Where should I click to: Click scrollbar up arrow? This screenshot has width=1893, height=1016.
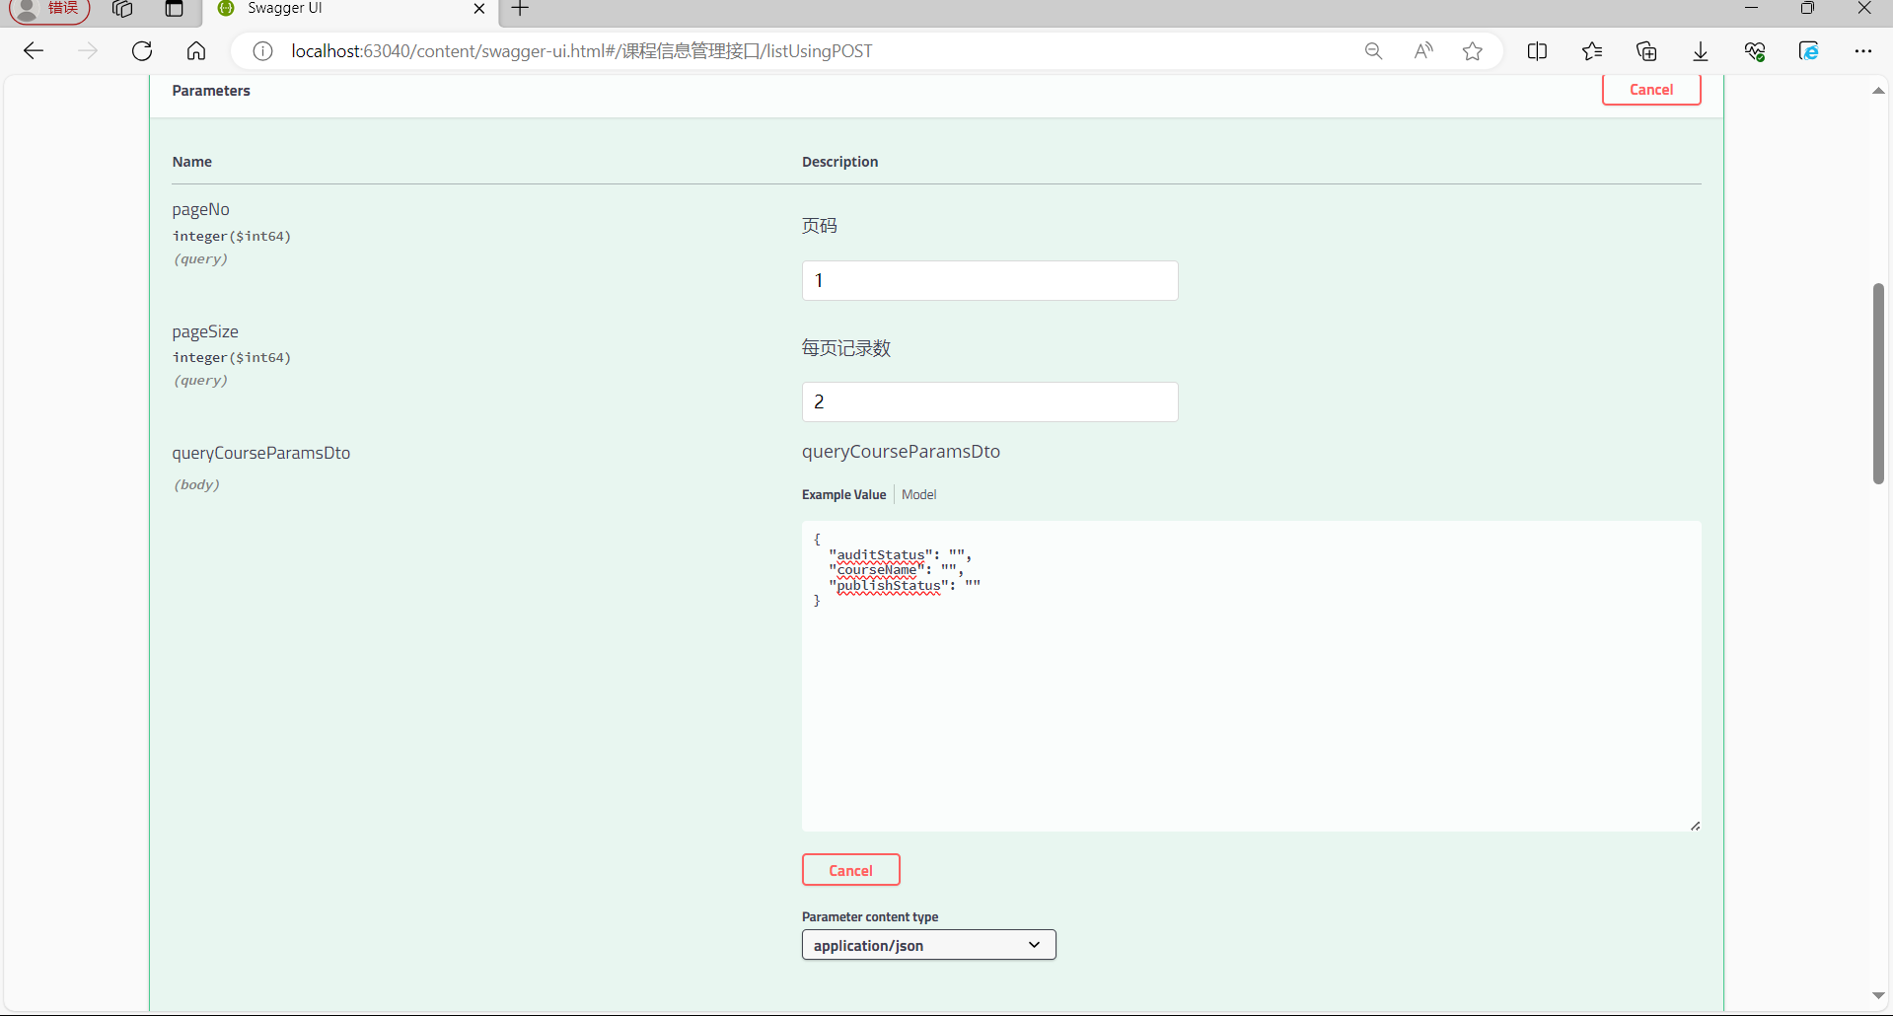[x=1878, y=91]
